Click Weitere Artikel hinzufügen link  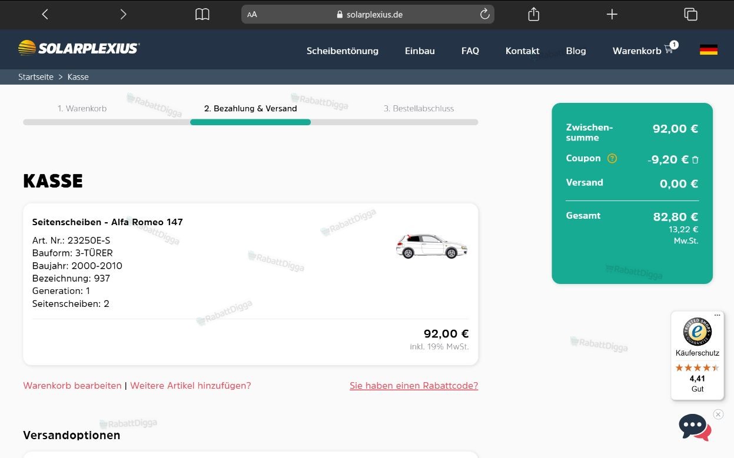[x=191, y=386]
